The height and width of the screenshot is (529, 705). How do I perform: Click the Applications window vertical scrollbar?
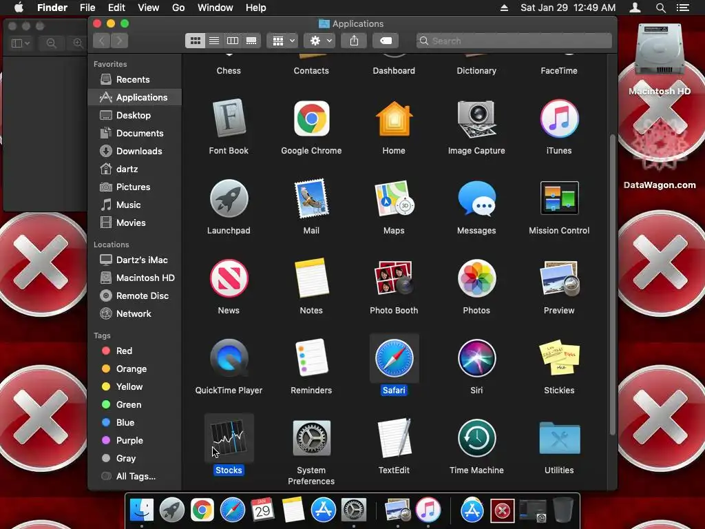[x=612, y=284]
